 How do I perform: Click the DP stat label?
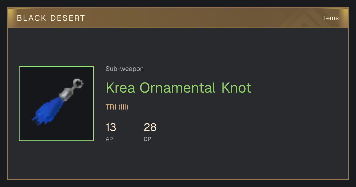pos(147,139)
